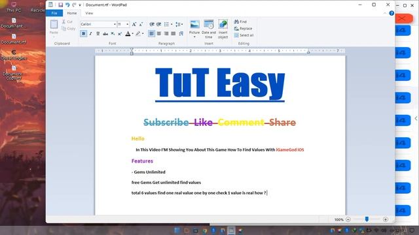Image resolution: width=419 pixels, height=235 pixels.
Task: Open the list style dropdown arrow
Action: 172,24
